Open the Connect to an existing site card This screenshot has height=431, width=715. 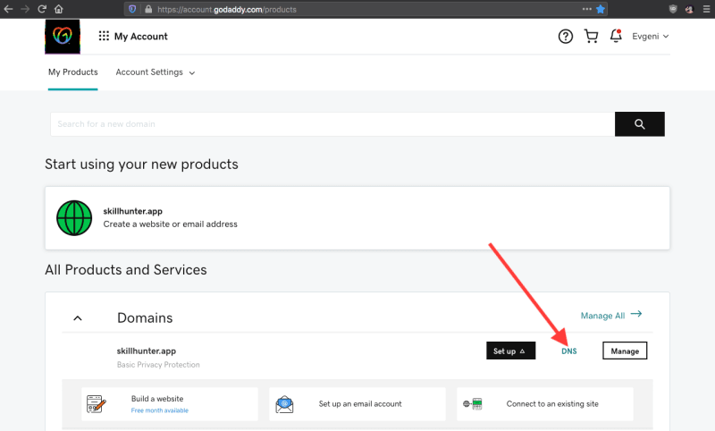point(545,404)
